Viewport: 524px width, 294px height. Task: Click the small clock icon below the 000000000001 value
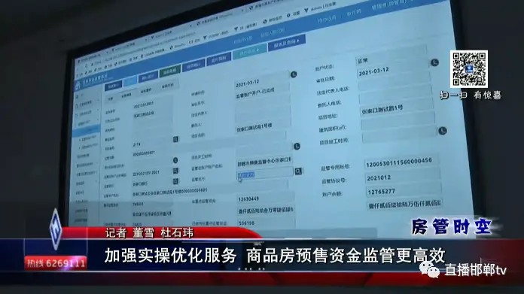coord(175,160)
